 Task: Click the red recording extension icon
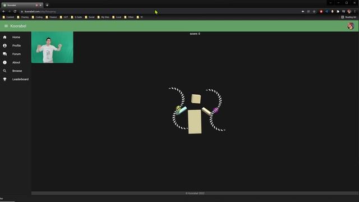pos(321,11)
